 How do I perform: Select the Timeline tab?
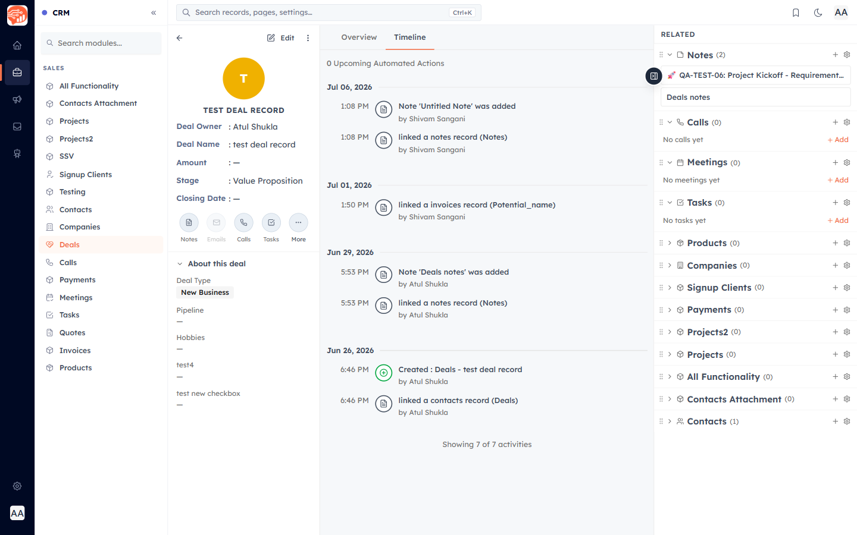click(410, 37)
